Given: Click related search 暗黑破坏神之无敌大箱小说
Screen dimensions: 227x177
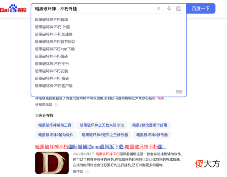Looking at the screenshot, I should 102,125.
